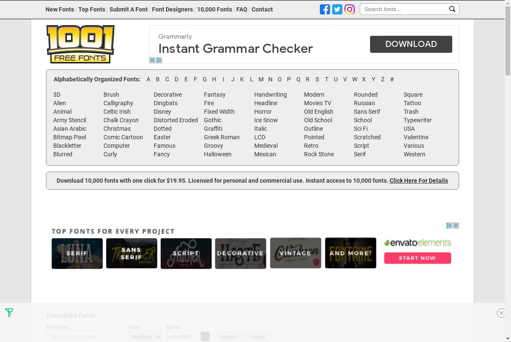Focus the Preview text input field
Viewport: 511px width, 342px height.
coord(85,336)
